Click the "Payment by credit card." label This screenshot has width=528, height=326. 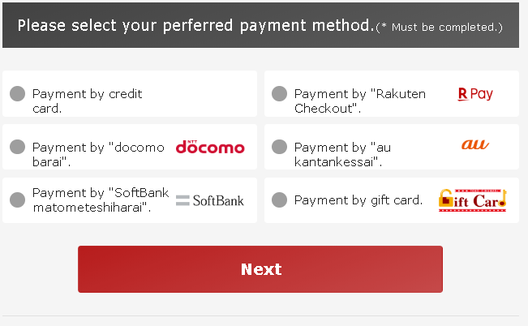[87, 101]
